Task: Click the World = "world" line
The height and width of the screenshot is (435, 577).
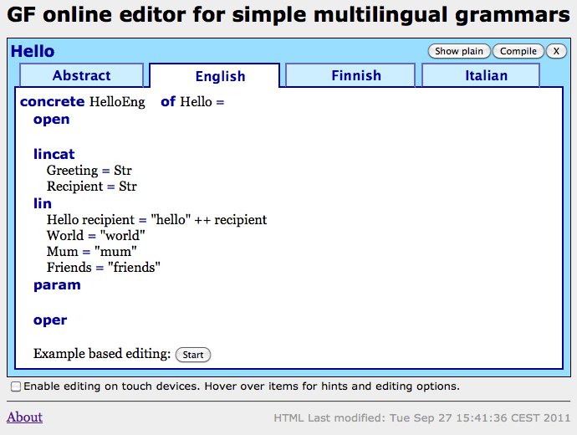Action: click(x=97, y=236)
